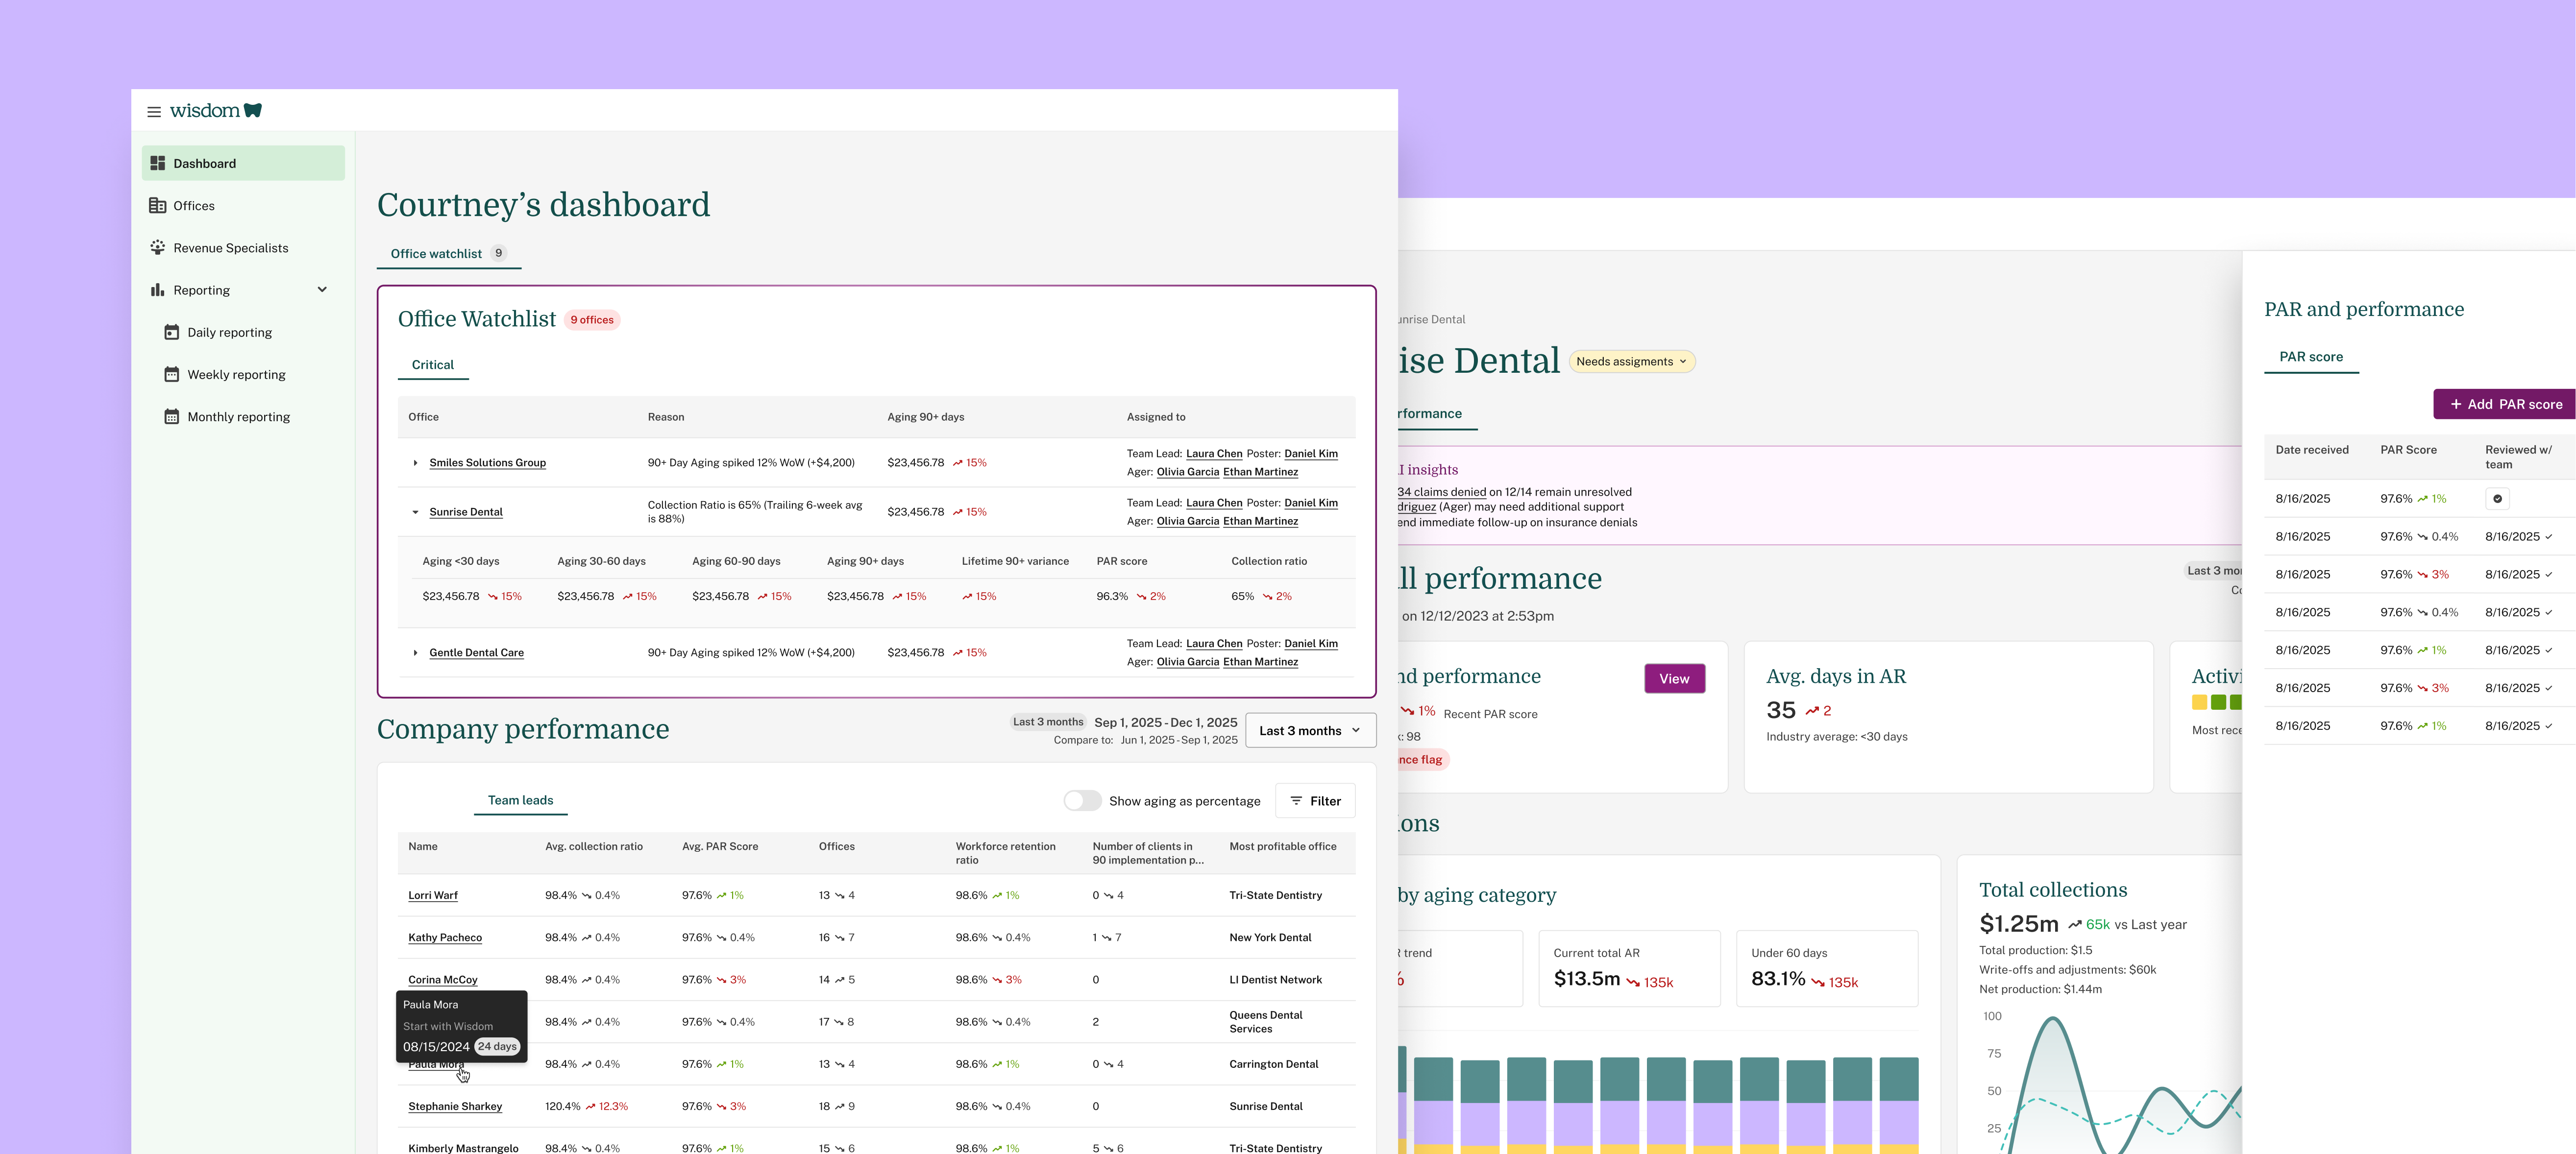Click the Offices building icon
The width and height of the screenshot is (2576, 1154).
click(x=157, y=206)
